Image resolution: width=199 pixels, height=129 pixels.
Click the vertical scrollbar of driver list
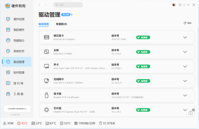tap(198, 58)
